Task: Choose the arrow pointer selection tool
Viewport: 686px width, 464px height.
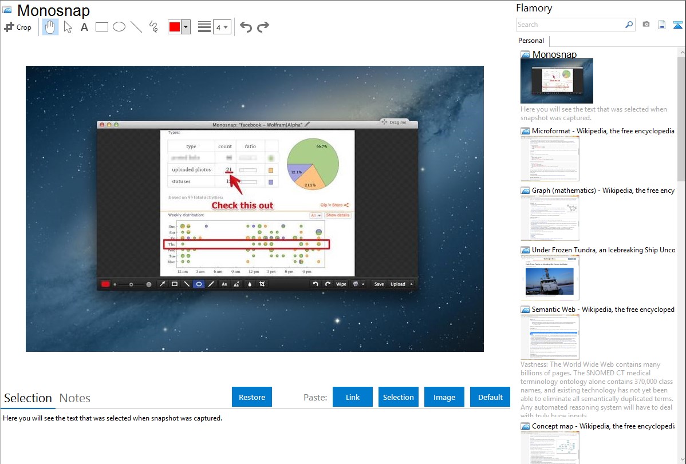Action: (68, 27)
